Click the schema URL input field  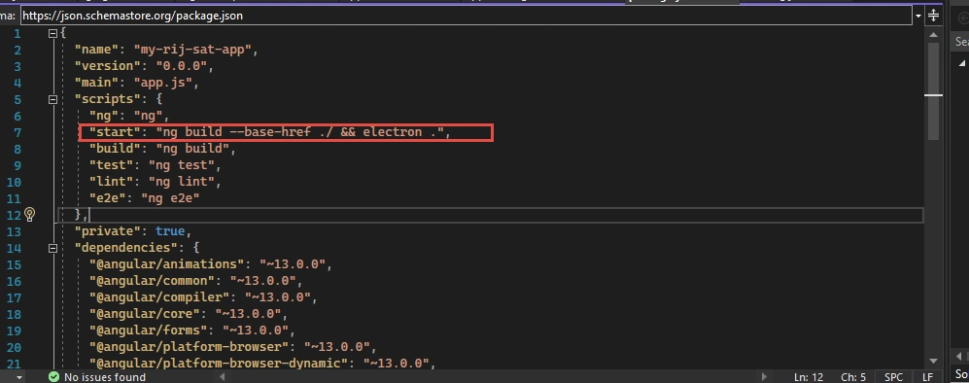[x=467, y=16]
